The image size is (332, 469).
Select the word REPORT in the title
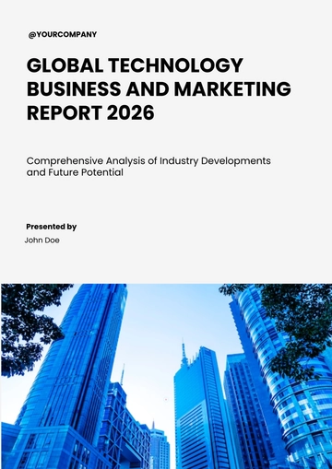(65, 112)
